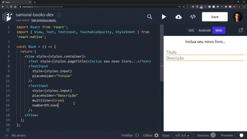Click placeholder="Descrição" in code
This screenshot has height=139, width=247.
pyautogui.click(x=55, y=95)
